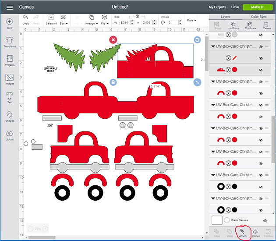Hide the top gray rectangle layer
Viewport: 276px width, 241px height.
(x=261, y=35)
